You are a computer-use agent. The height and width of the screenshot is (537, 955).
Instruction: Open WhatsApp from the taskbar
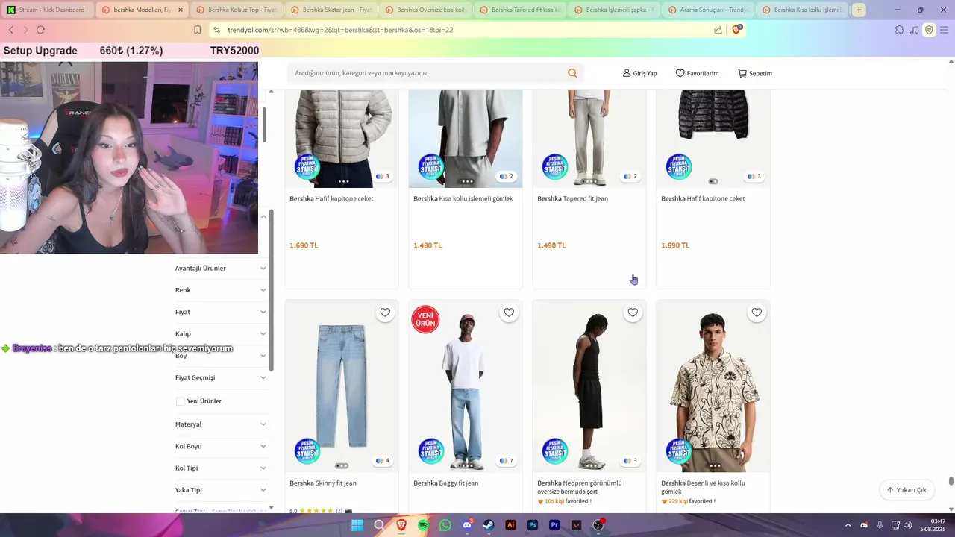[x=445, y=525]
